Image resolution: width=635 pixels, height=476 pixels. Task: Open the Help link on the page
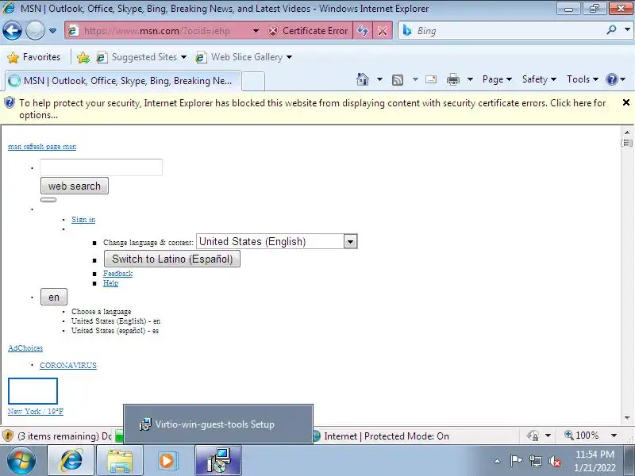pos(110,283)
